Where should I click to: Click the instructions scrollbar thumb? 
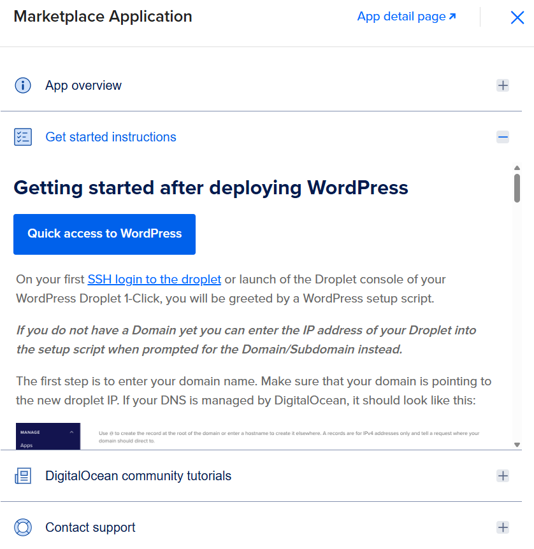click(x=517, y=188)
